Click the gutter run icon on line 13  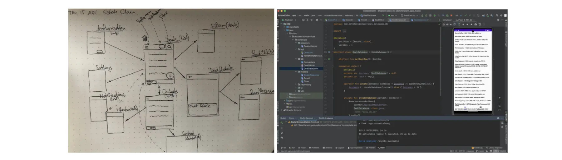pos(329,52)
